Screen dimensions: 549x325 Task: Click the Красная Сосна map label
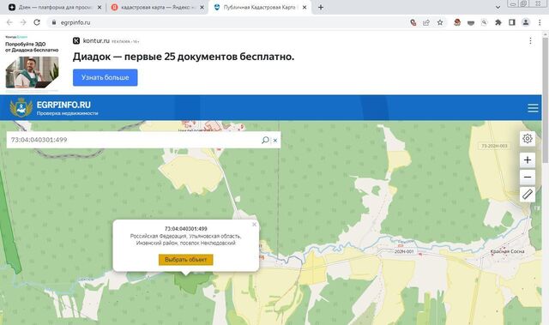tap(507, 251)
